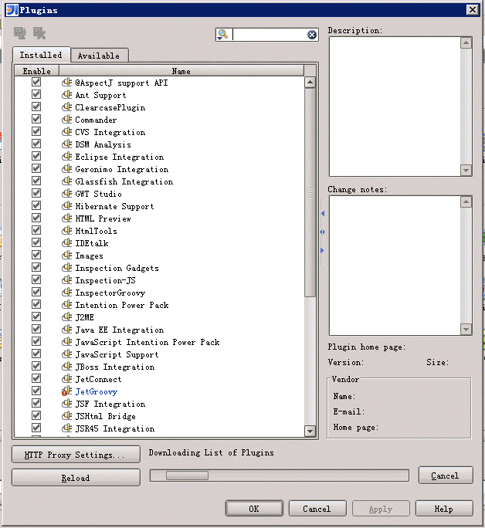Open the Help button

coord(444,509)
